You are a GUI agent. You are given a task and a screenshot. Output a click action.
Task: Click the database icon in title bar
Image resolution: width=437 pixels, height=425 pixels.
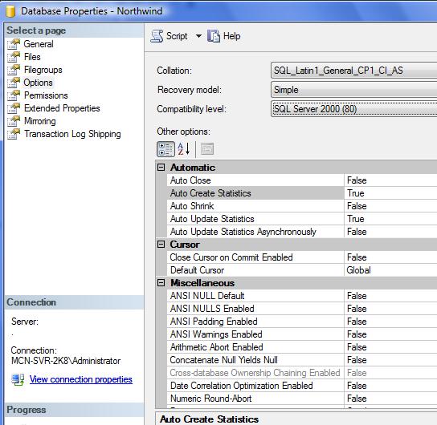click(x=10, y=11)
